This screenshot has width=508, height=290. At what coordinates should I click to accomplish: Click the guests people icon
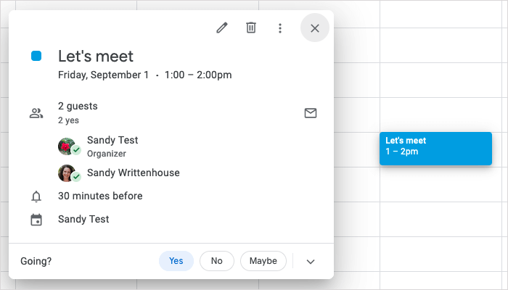tap(36, 113)
